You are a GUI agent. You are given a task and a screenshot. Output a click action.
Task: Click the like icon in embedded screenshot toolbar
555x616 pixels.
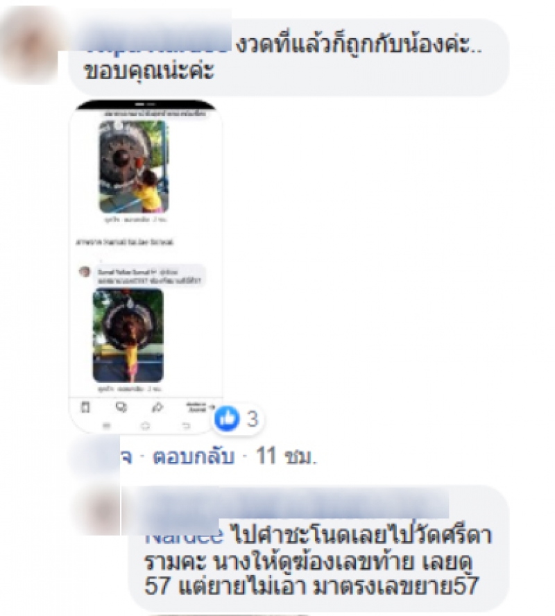[85, 407]
